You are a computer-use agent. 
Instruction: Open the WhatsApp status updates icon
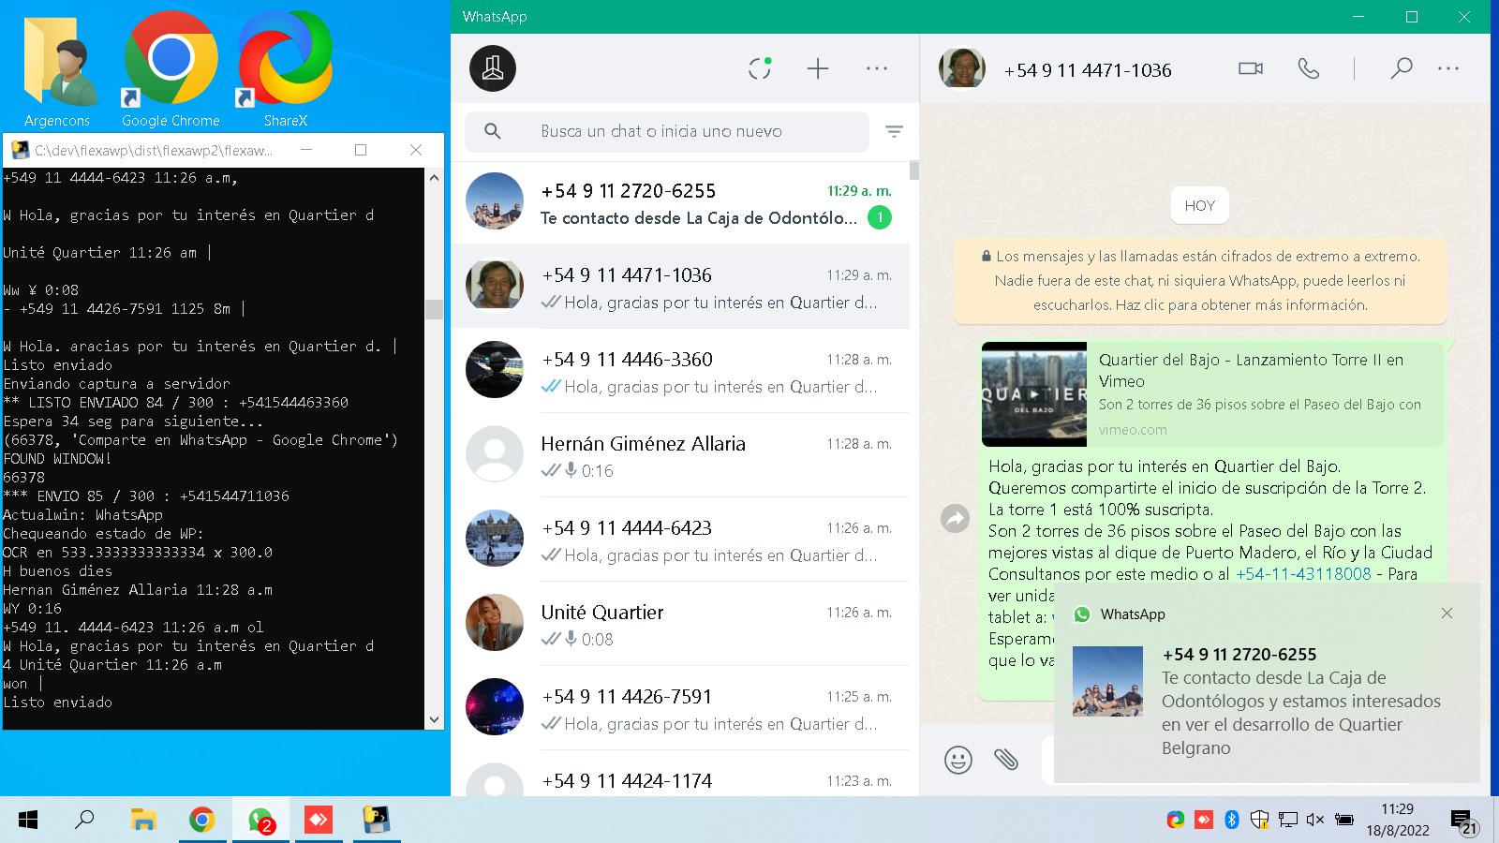[760, 68]
